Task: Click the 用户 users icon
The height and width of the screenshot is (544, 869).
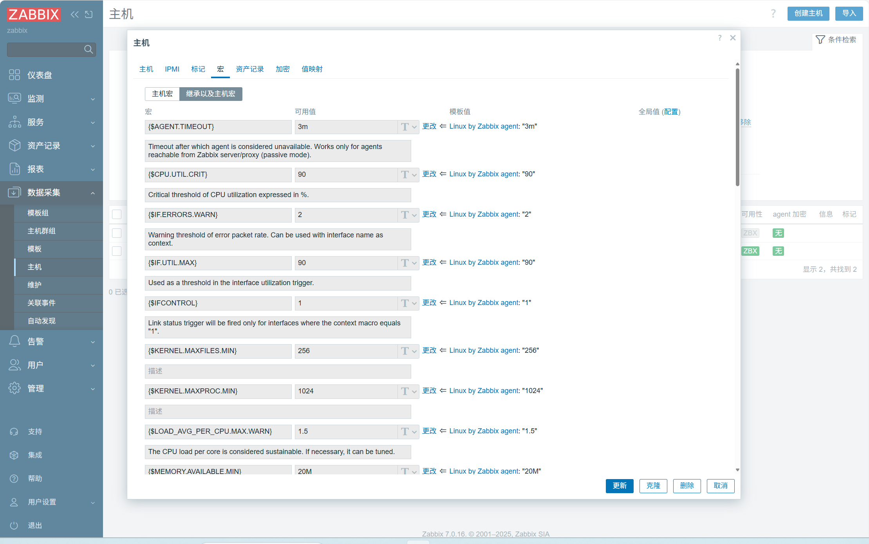Action: click(x=14, y=365)
